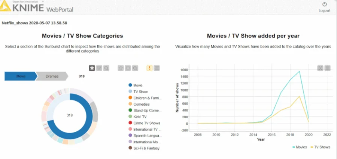Select the Dramas breadcrumb segment
The width and height of the screenshot is (337, 159).
point(52,76)
